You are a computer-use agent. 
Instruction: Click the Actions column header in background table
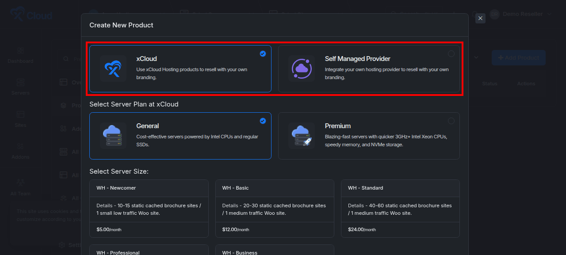[x=526, y=84]
